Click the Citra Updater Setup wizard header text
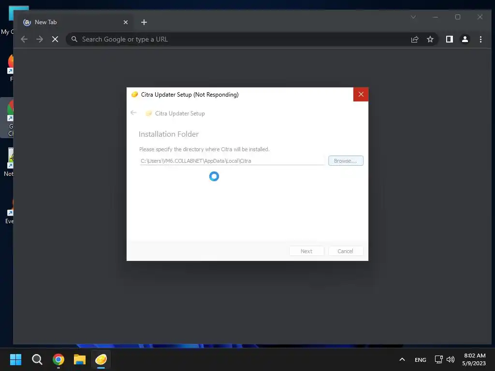The height and width of the screenshot is (371, 495). 180,114
